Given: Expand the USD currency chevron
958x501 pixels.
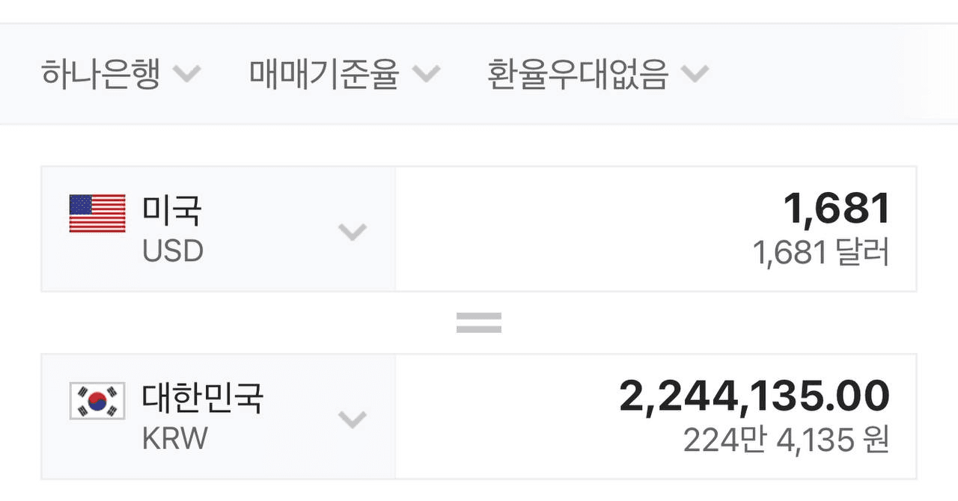Looking at the screenshot, I should coord(352,232).
